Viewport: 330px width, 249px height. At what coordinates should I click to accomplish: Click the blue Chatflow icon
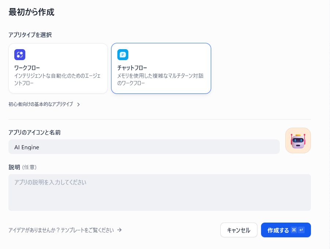click(x=123, y=55)
